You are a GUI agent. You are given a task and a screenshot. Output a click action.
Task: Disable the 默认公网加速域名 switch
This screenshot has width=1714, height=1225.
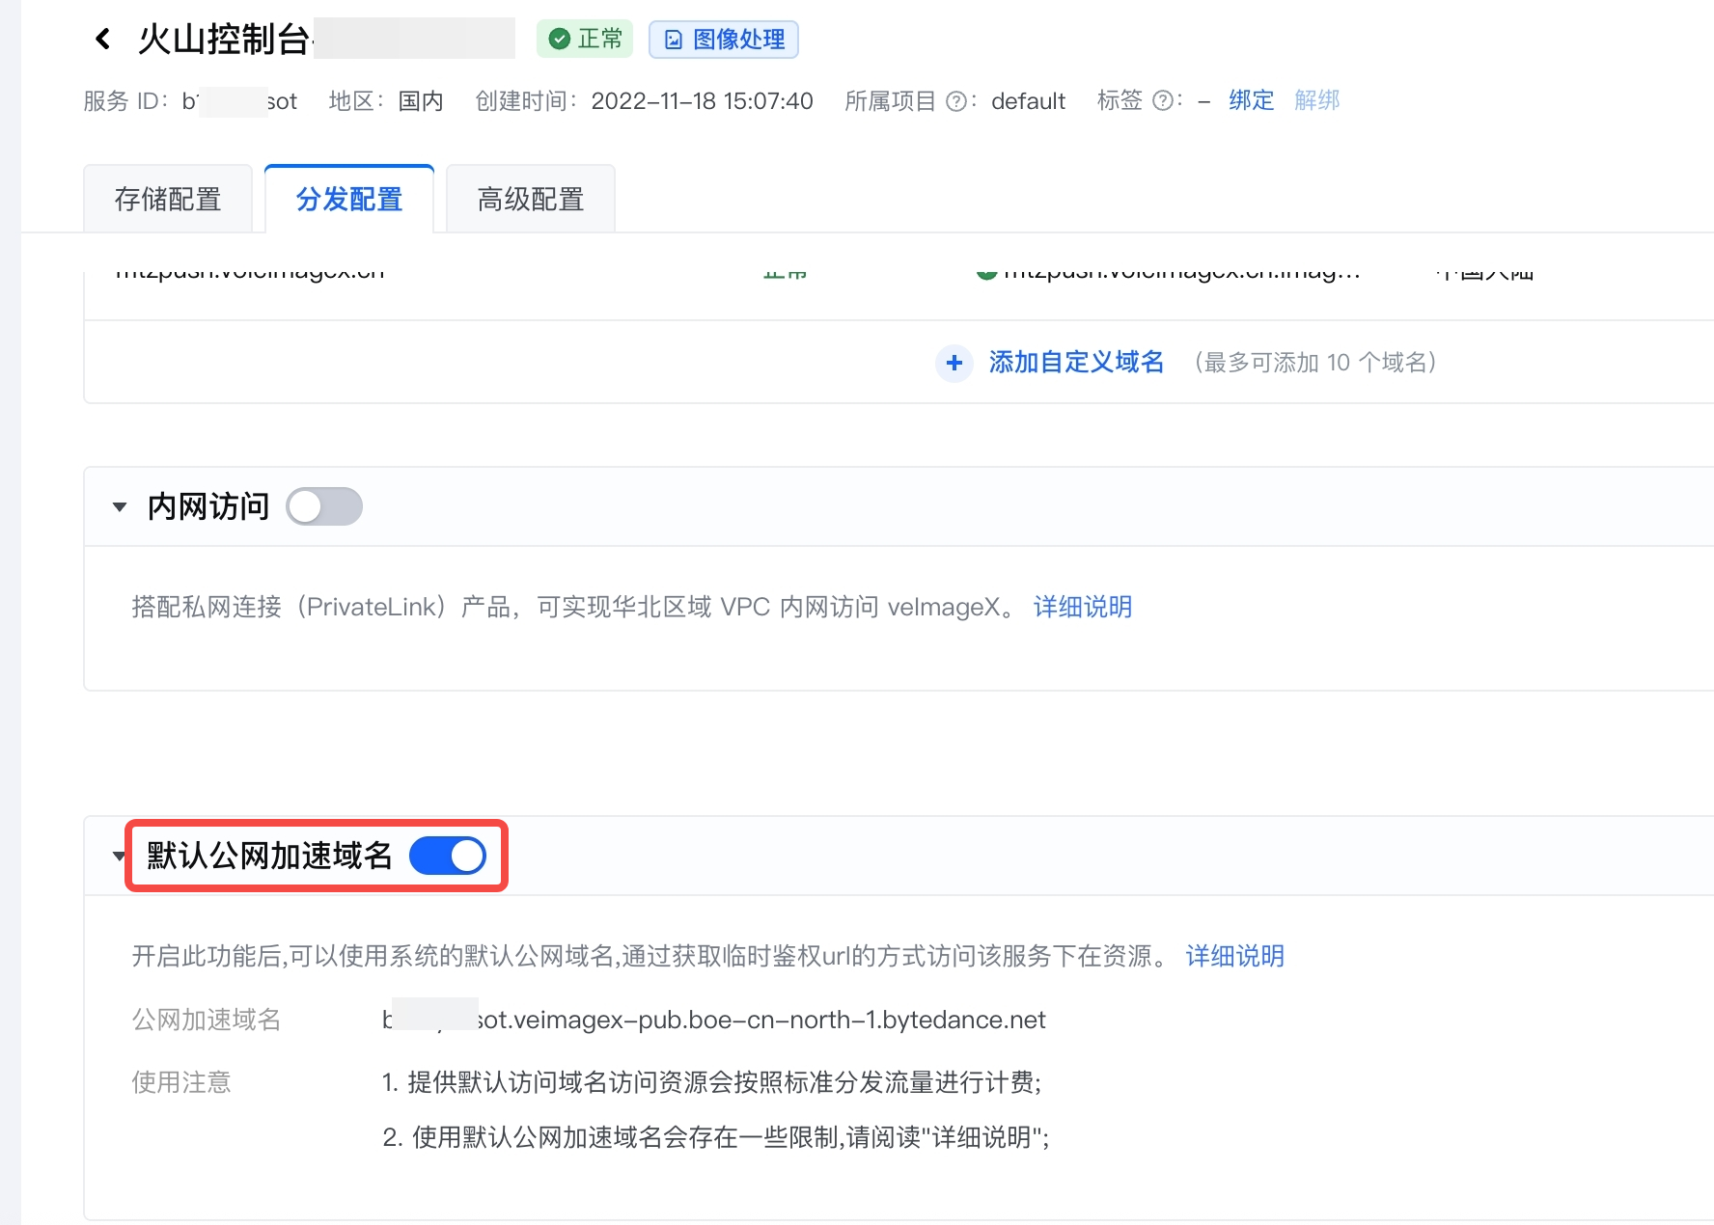448,856
